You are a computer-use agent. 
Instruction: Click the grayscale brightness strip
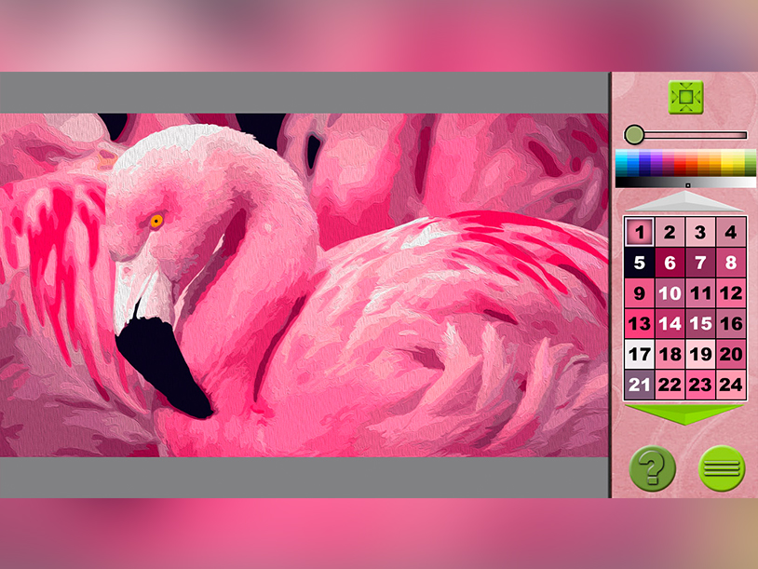[685, 183]
